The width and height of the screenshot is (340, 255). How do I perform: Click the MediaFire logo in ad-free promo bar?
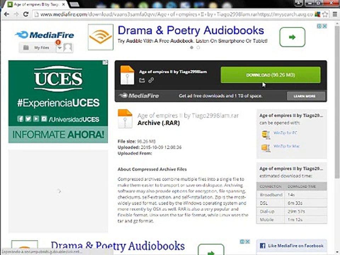click(x=139, y=96)
